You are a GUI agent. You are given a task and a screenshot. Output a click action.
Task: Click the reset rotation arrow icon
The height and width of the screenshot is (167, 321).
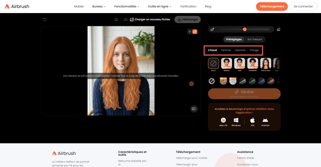click(x=45, y=20)
